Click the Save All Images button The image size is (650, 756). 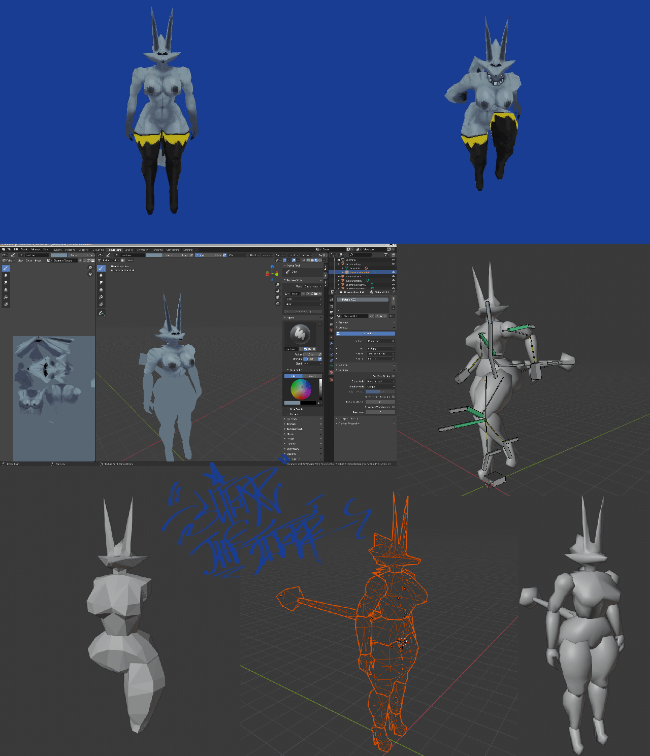[304, 311]
